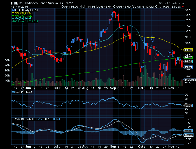Viewport: 196px width, 149px height.
Task: Click the 'RSI(14) 42.93' panel label
Action: point(23,92)
